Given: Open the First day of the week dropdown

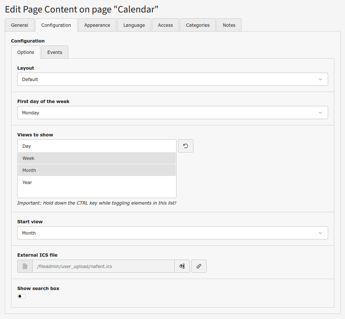Looking at the screenshot, I should point(172,113).
